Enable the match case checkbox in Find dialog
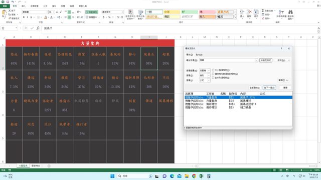 tap(213, 70)
